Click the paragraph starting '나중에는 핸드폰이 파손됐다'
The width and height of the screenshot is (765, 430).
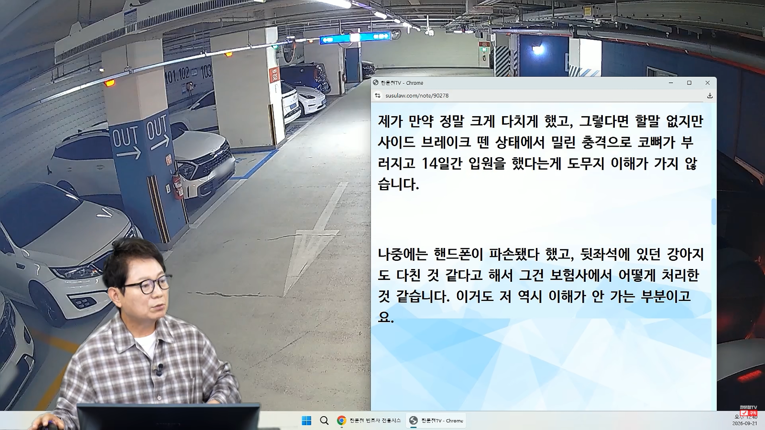(x=540, y=286)
